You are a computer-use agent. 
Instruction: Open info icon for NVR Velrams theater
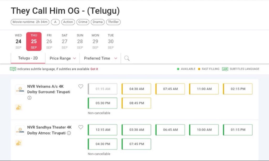[29, 98]
